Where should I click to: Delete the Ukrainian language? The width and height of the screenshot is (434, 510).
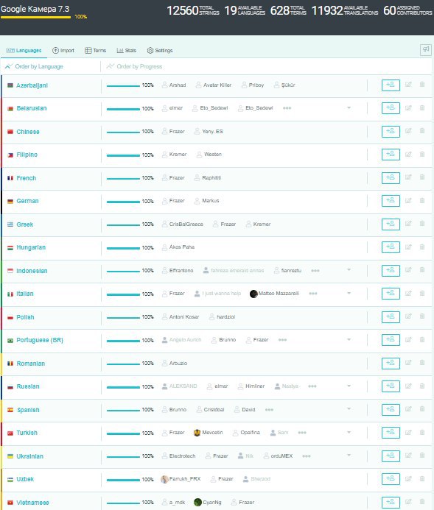tap(422, 456)
